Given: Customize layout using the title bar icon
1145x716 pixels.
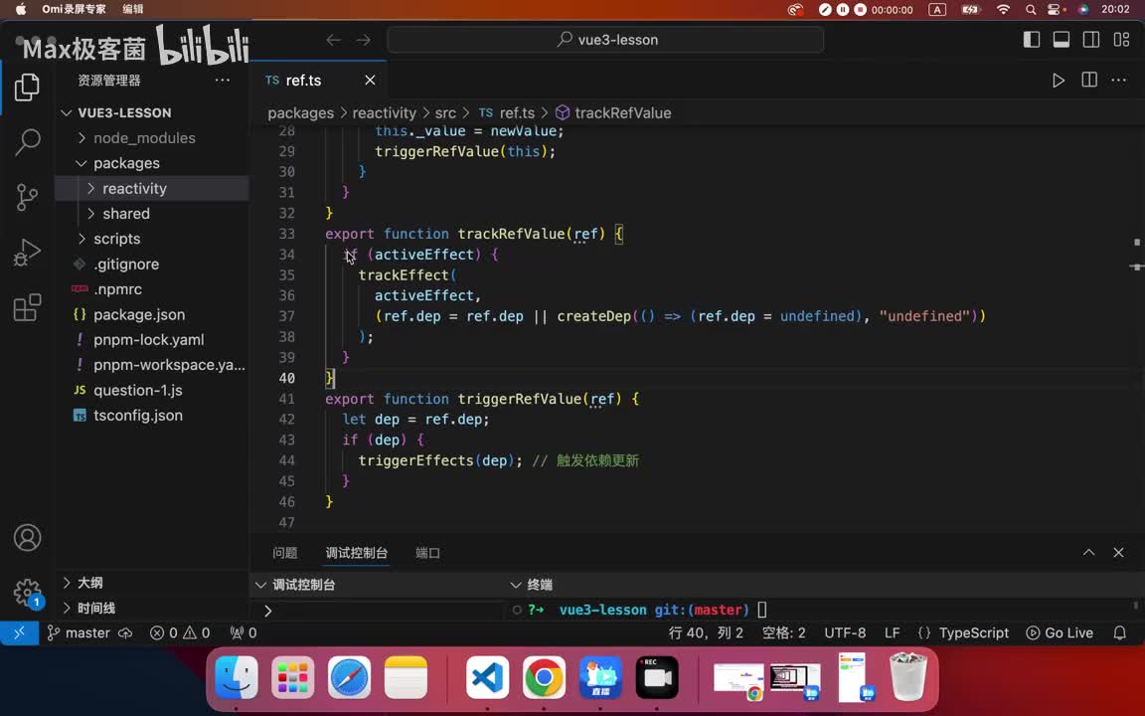Looking at the screenshot, I should [x=1121, y=40].
